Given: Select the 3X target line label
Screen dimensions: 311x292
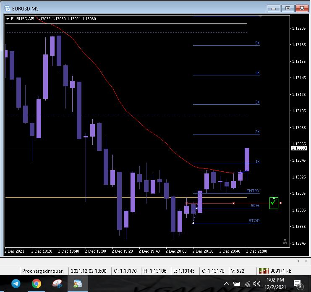Looking at the screenshot, I should pyautogui.click(x=257, y=102).
